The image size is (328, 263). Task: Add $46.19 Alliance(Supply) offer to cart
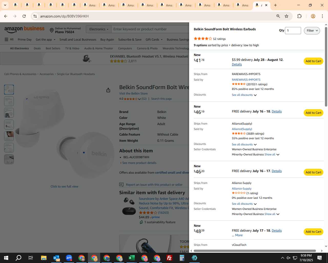(x=313, y=113)
